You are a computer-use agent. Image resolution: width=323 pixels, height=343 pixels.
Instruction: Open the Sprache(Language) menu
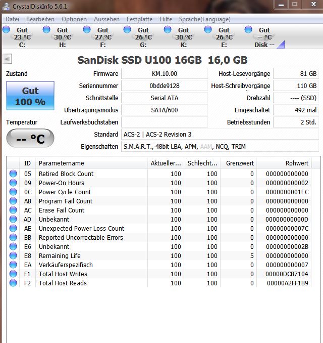coord(205,19)
